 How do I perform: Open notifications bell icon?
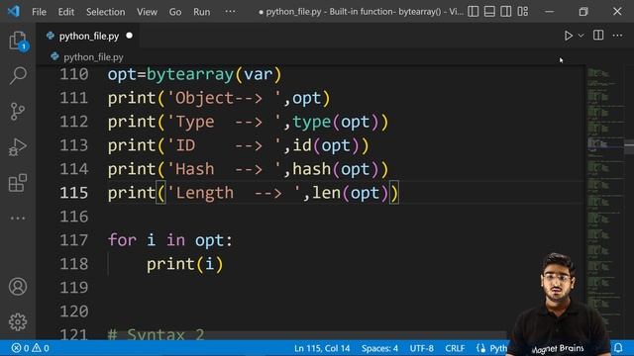tap(618, 348)
